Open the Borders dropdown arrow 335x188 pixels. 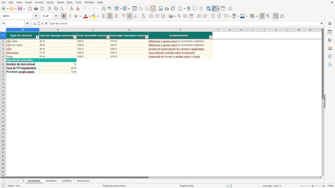(230, 16)
